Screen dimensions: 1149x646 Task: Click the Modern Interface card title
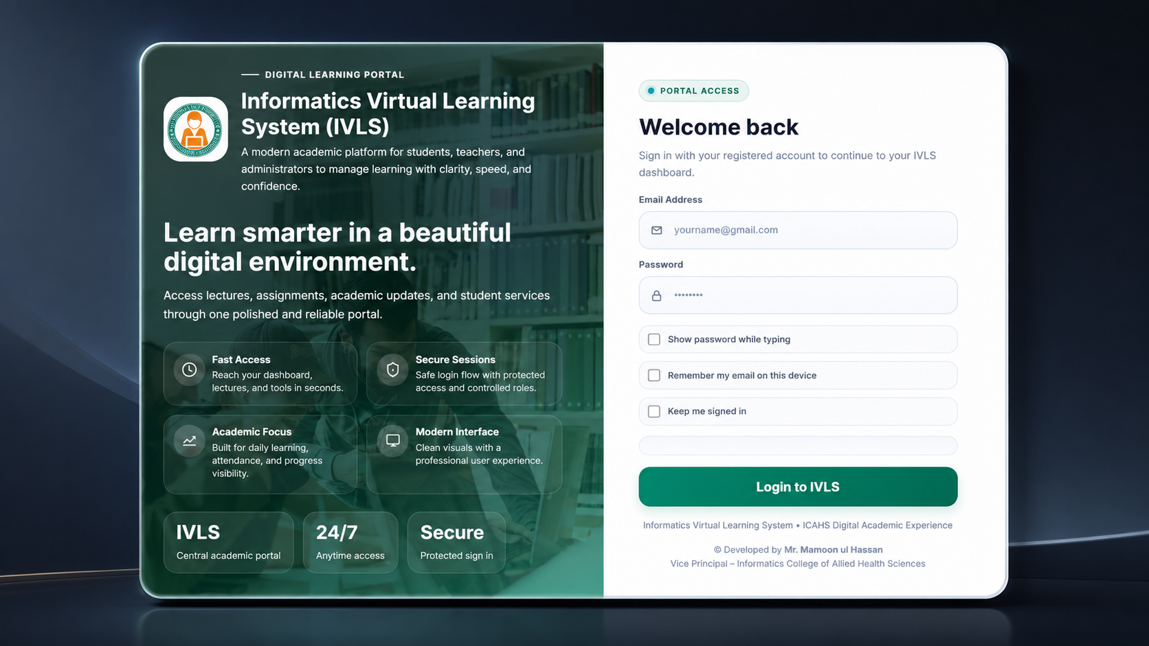tap(457, 432)
